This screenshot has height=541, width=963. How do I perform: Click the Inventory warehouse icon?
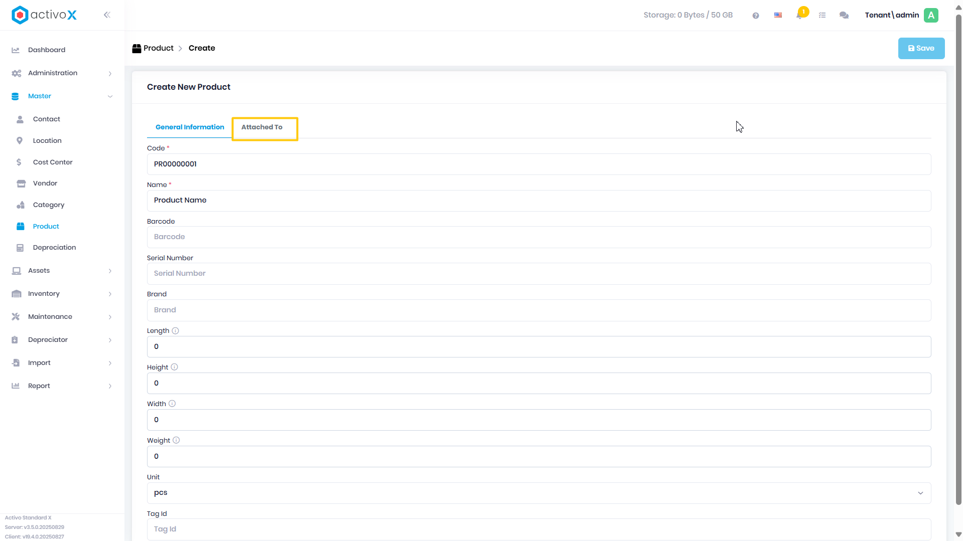[x=16, y=294]
